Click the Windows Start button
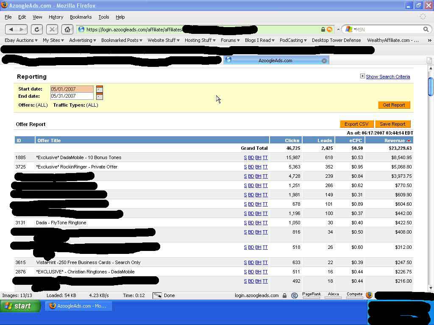Viewport: 434px width, 325px height. 20,306
